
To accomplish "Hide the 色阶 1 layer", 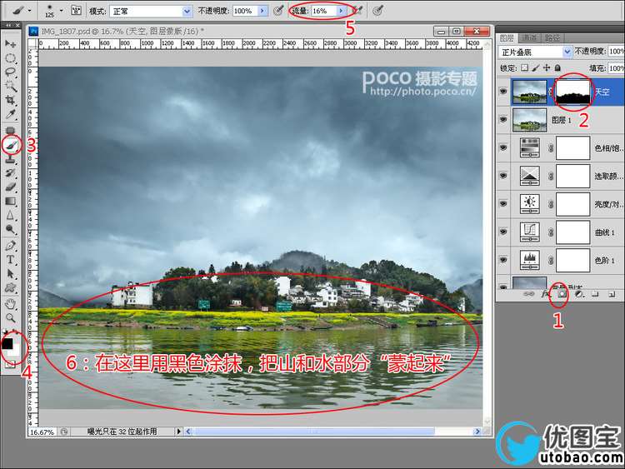I will tap(503, 260).
